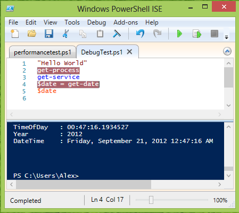Screen dimensions: 239x213
Task: Click the PS C:\Users\Alex> prompt
Action: tap(46, 176)
